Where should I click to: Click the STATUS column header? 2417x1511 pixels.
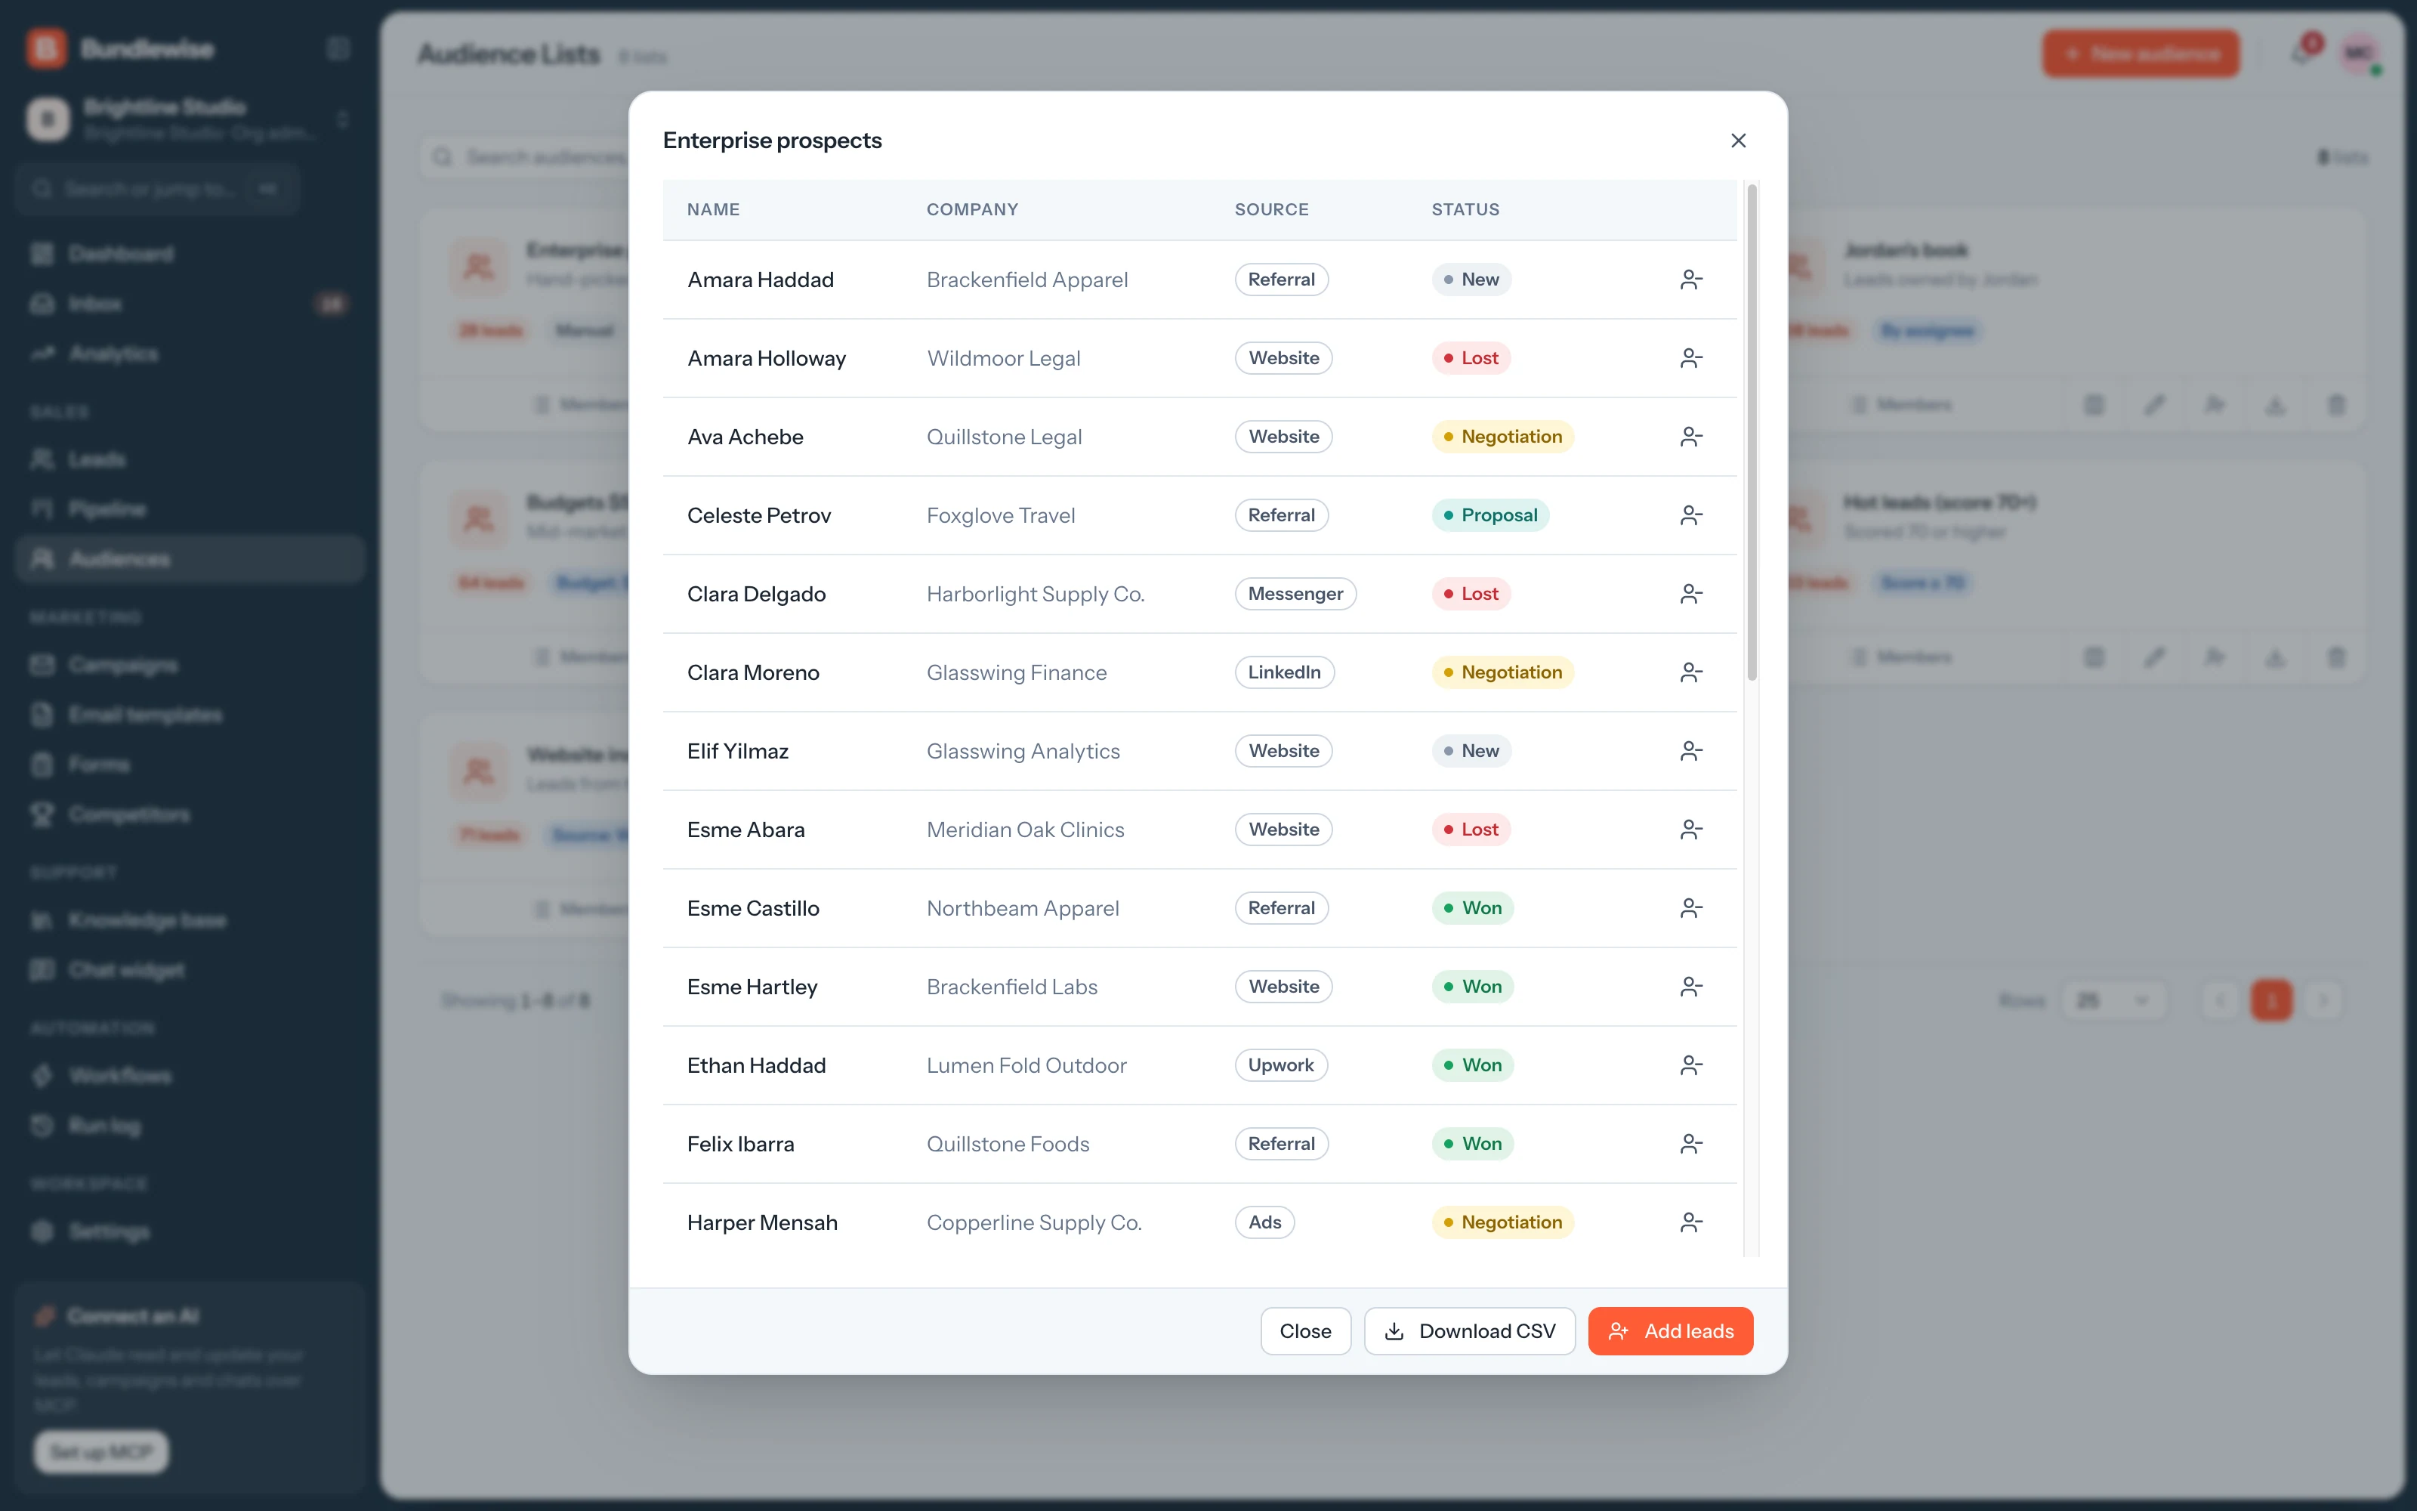(1465, 210)
